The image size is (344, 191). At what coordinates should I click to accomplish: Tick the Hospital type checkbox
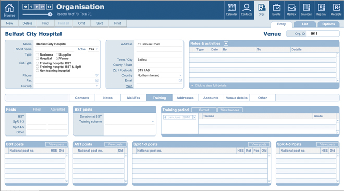pyautogui.click(x=38, y=58)
